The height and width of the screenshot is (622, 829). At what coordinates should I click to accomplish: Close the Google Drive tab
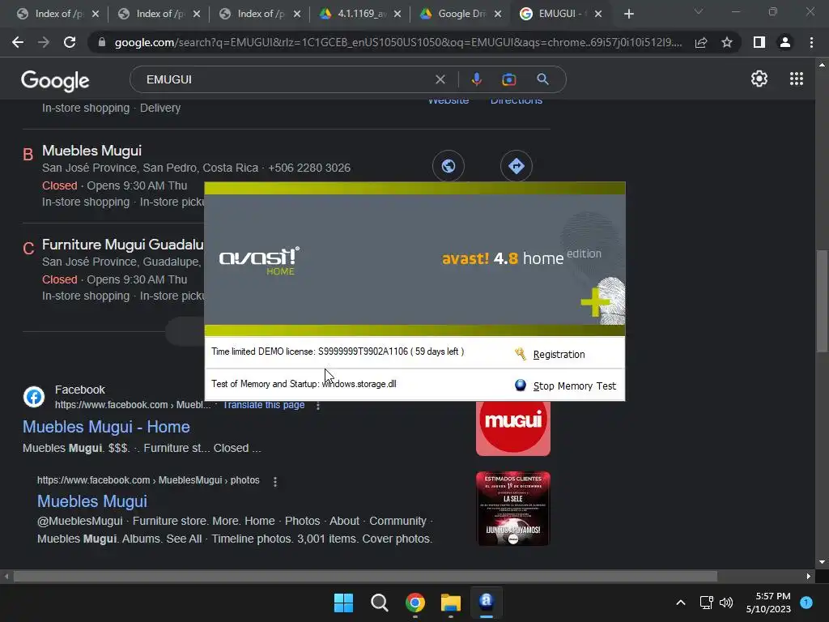[x=498, y=15]
